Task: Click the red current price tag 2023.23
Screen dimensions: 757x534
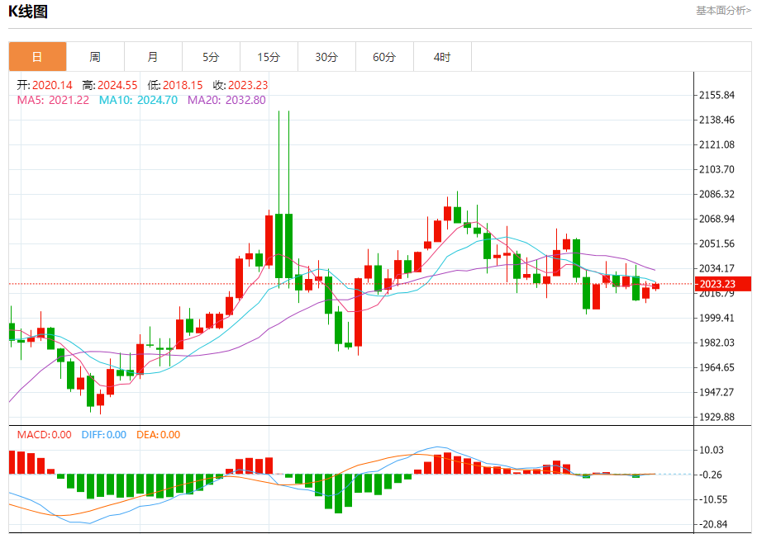Action: [x=722, y=284]
